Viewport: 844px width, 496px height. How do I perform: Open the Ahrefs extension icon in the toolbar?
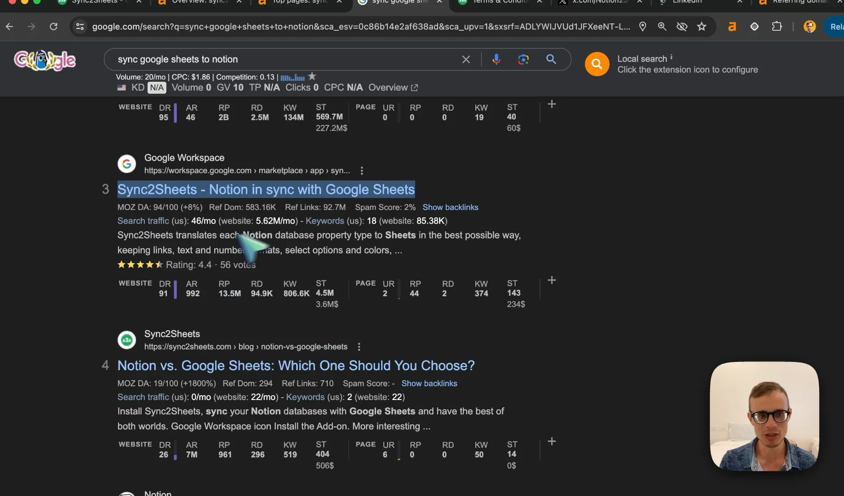(x=732, y=27)
